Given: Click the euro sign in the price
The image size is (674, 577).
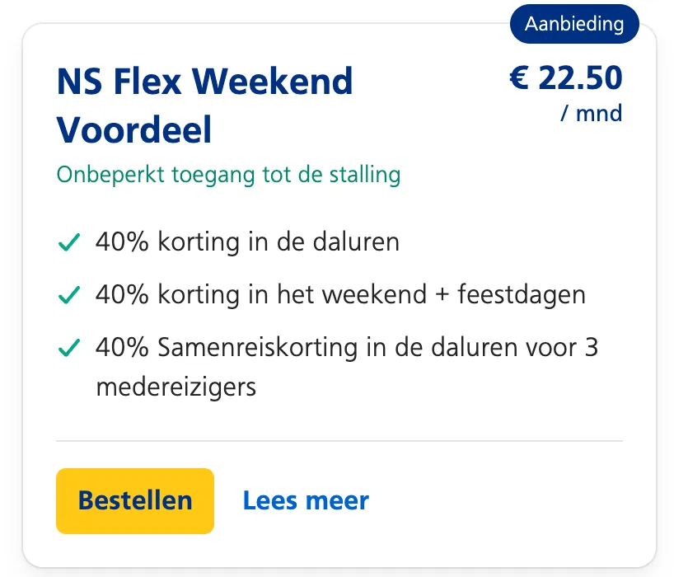Looking at the screenshot, I should click(518, 78).
